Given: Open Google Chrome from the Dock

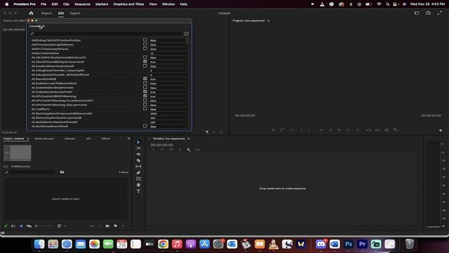Looking at the screenshot, I should pyautogui.click(x=163, y=244).
